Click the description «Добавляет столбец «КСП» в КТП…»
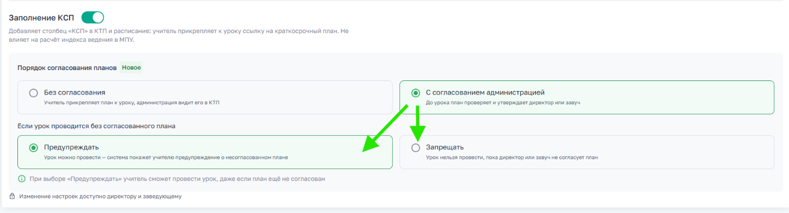The image size is (789, 213). pos(178,35)
